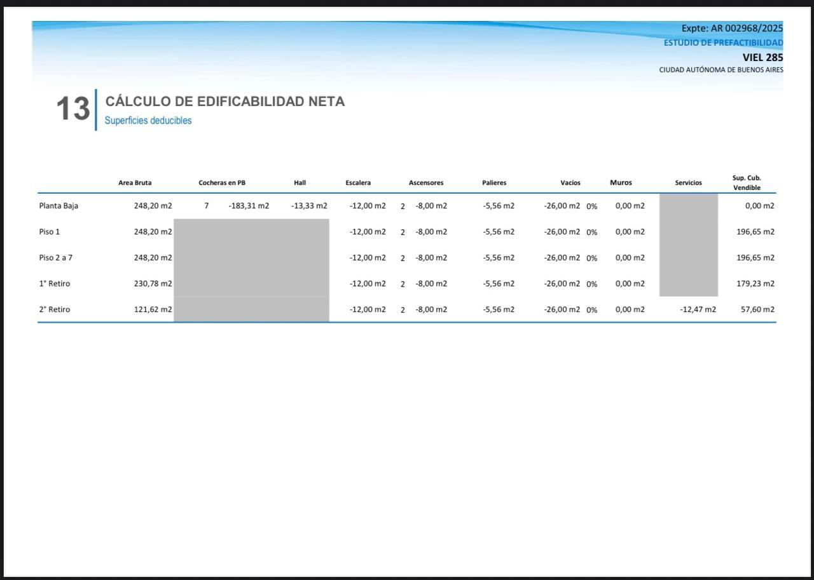Select the 2° Retiro row label

pos(55,309)
